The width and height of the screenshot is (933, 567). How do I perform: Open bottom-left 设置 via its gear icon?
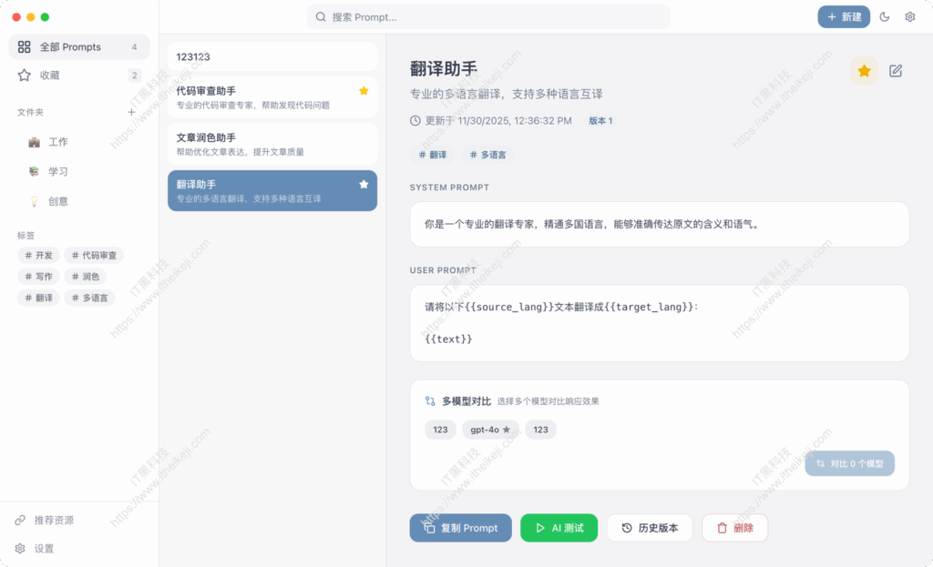point(21,549)
